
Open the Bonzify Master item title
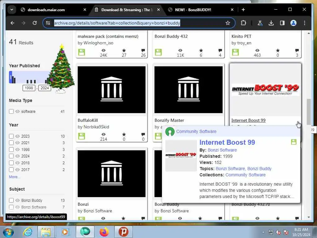coord(169,120)
